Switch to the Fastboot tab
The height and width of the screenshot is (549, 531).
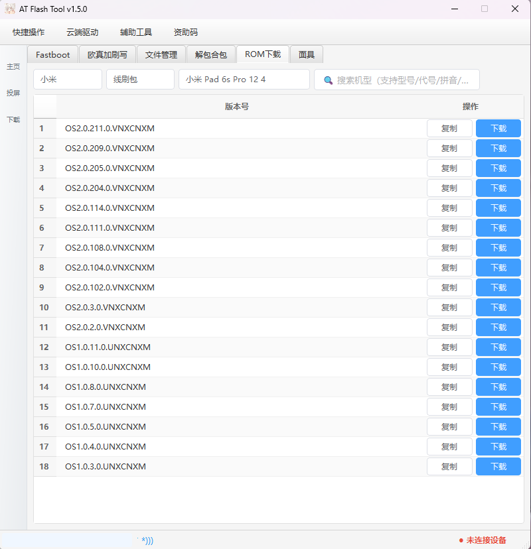coord(52,54)
